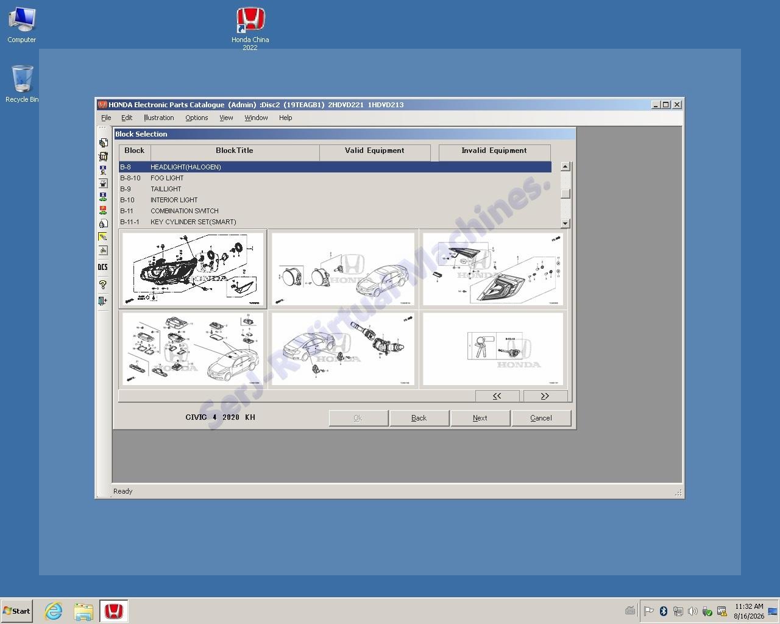780x624 pixels.
Task: Click the yellow pencil note icon
Action: click(x=102, y=236)
